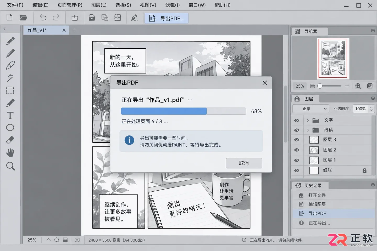377x251 pixels.
Task: Open the 正常 blend mode dropdown
Action: 311,109
